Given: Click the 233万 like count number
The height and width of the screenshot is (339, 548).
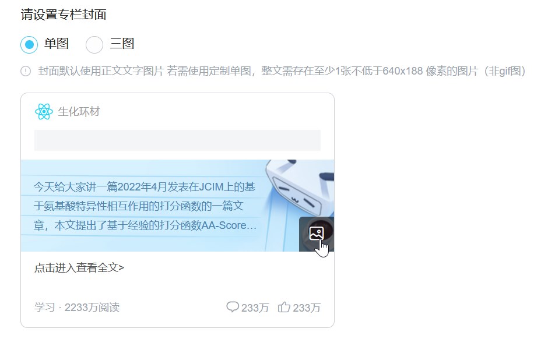Looking at the screenshot, I should click(307, 308).
